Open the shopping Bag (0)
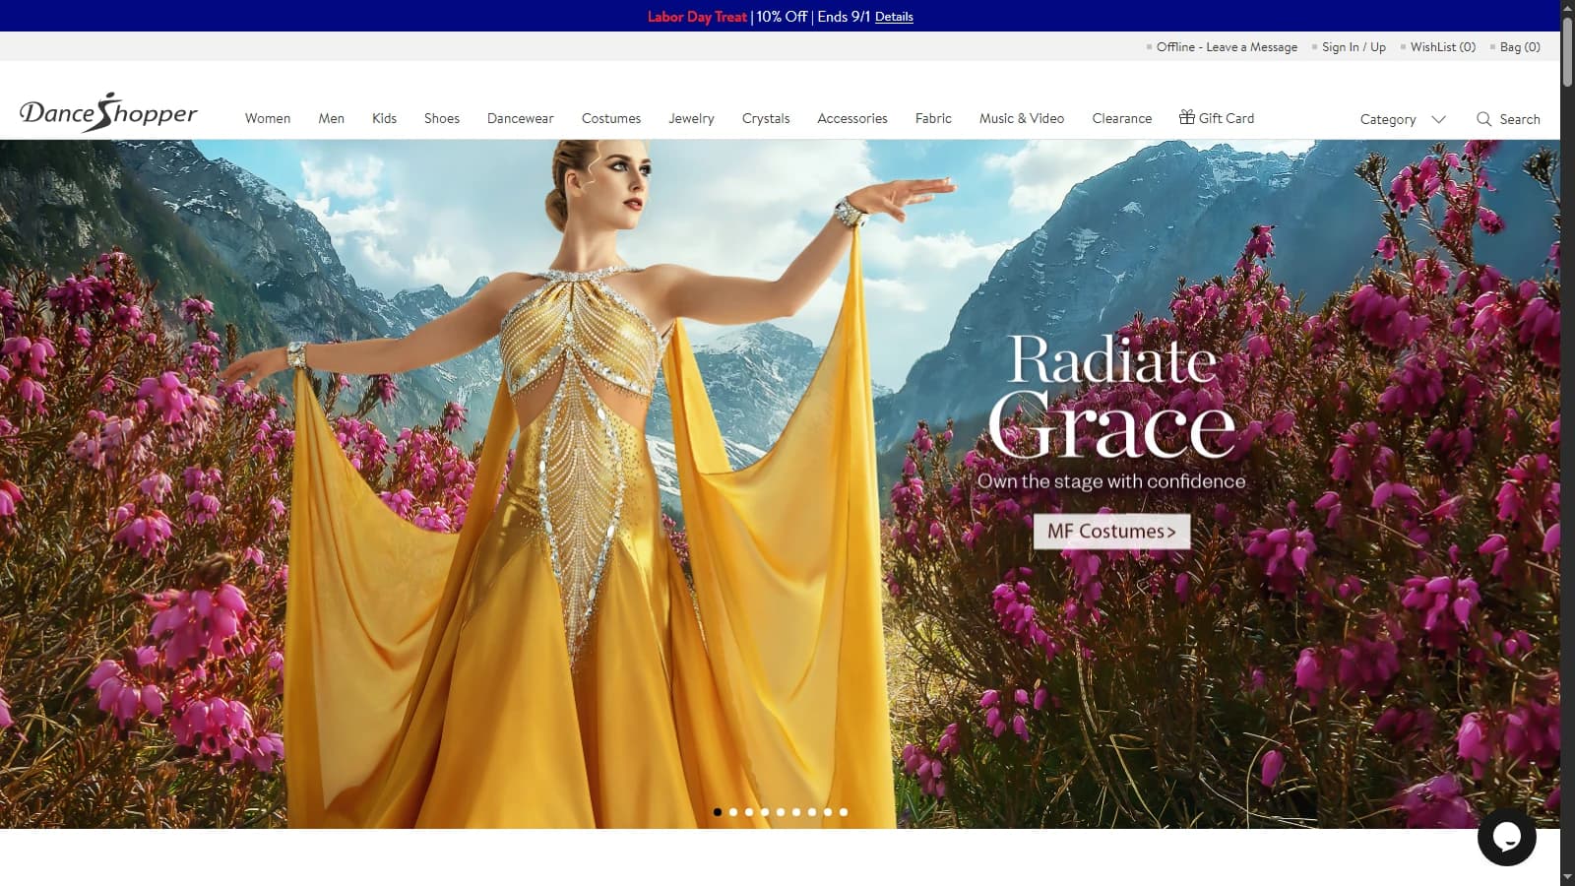Viewport: 1575px width, 886px height. click(x=1520, y=47)
